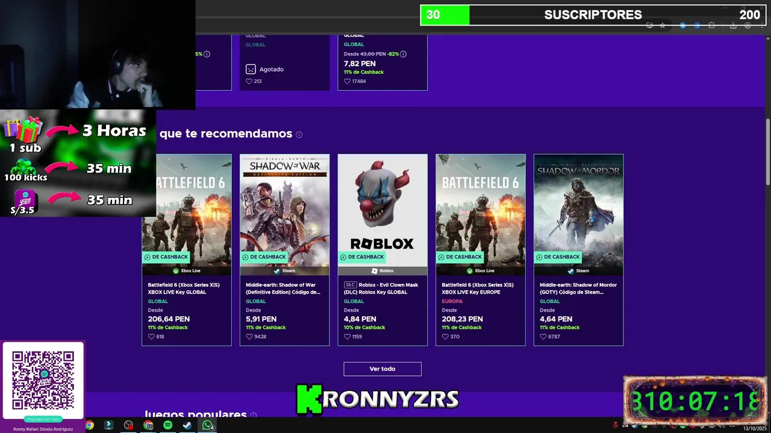
Task: Open Battlefield 6 XBOX LIVE Key GLOBAL title
Action: tap(184, 289)
